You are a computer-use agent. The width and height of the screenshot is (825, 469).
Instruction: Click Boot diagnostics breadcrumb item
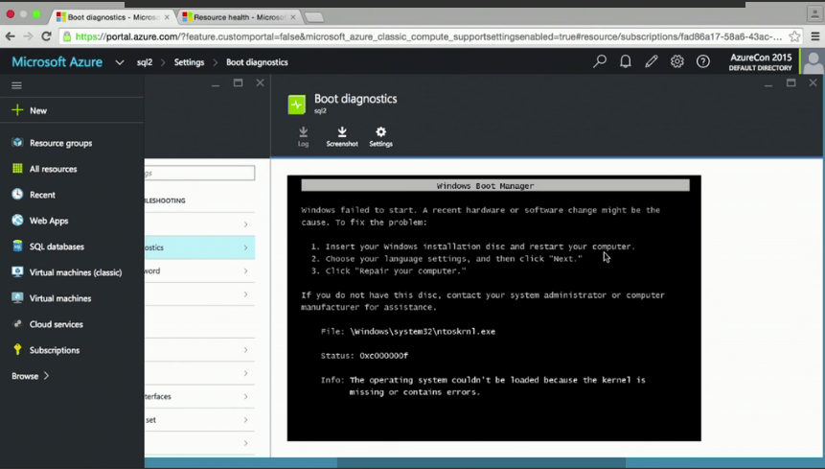point(257,62)
